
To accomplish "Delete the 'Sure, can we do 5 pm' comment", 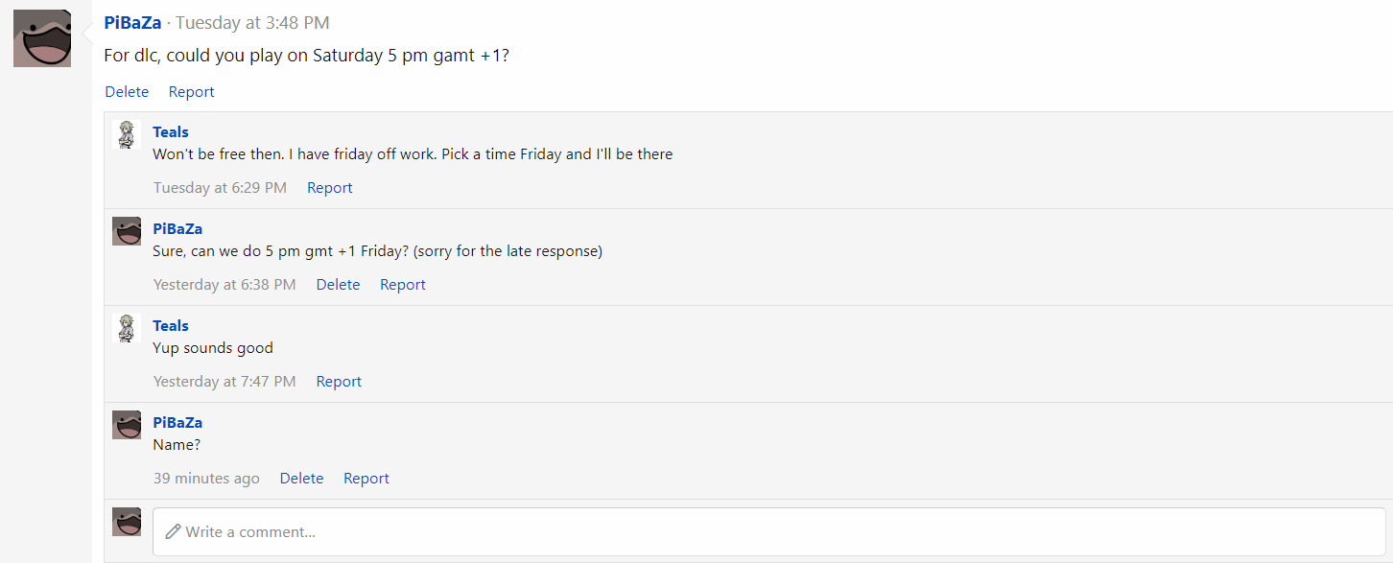I will pyautogui.click(x=338, y=285).
